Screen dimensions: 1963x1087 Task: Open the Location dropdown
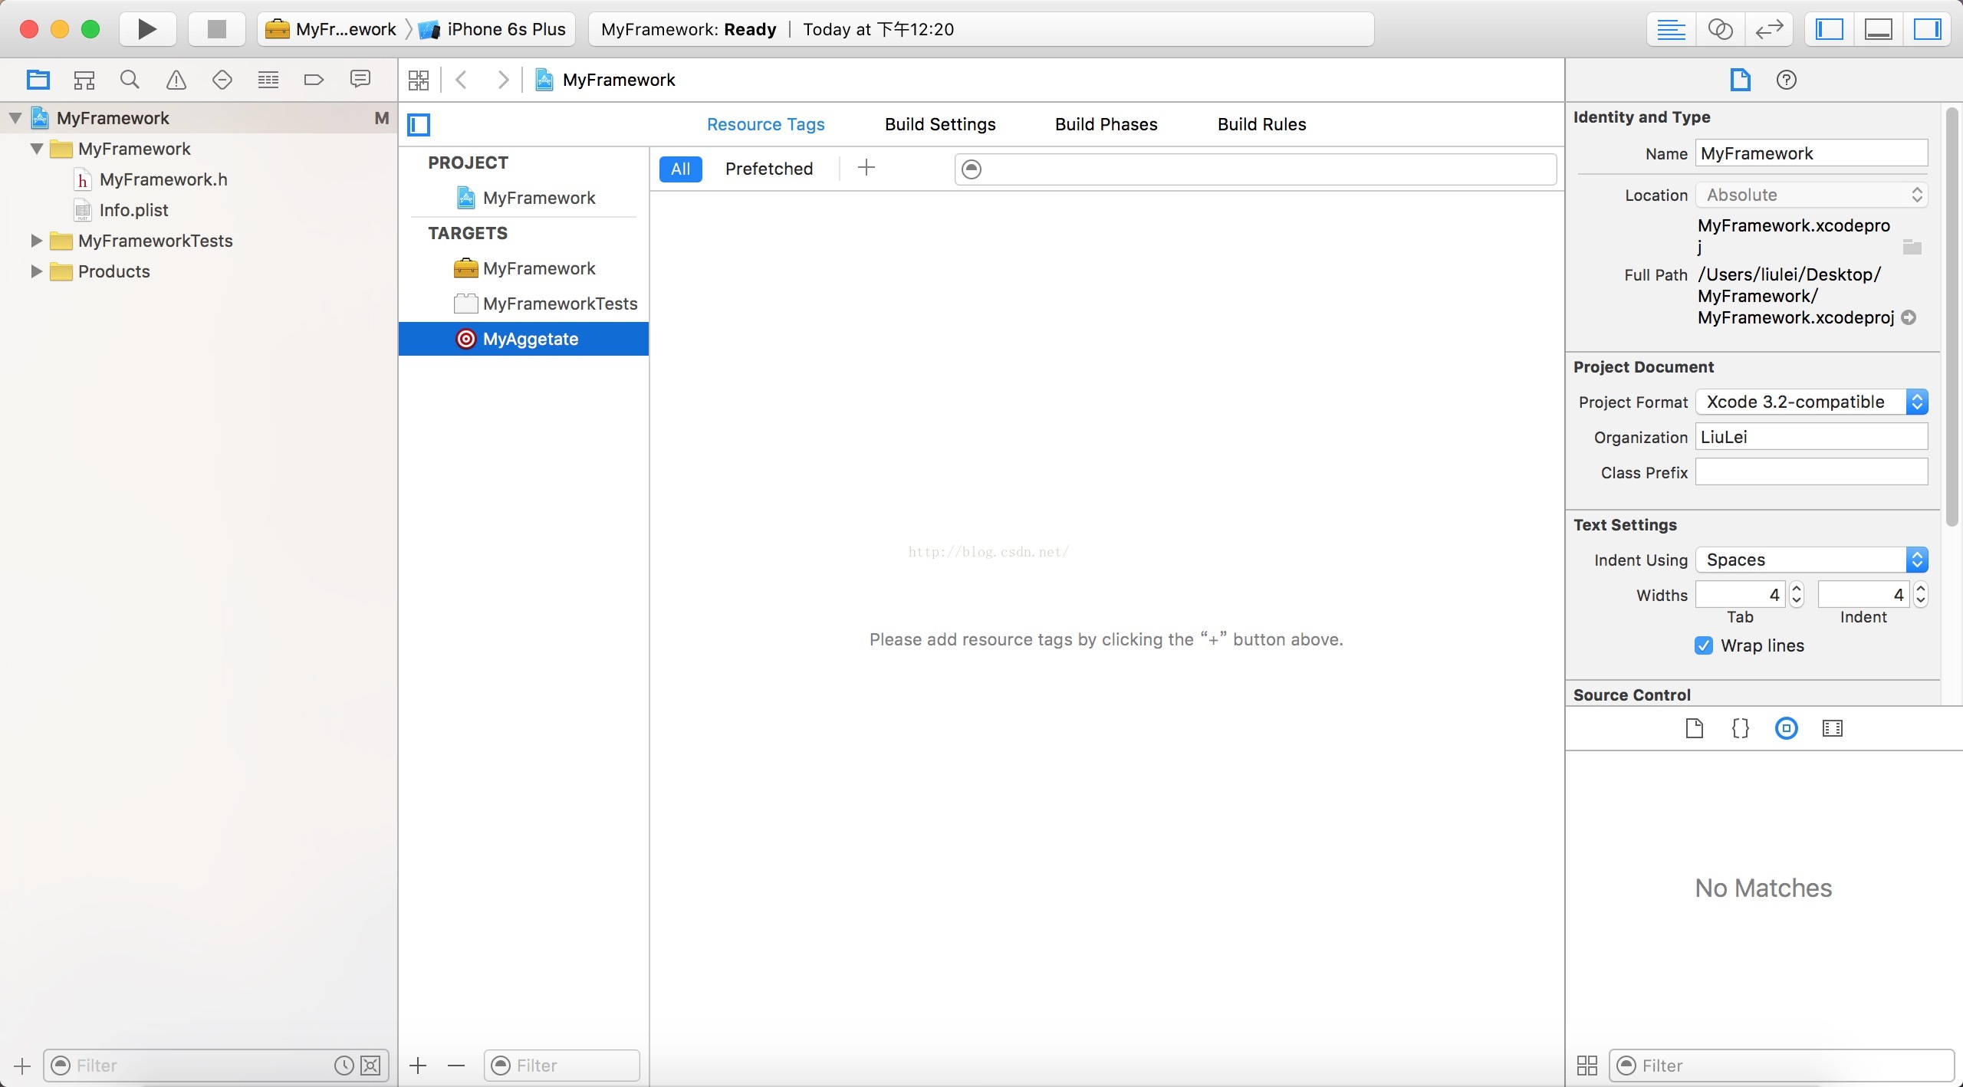pyautogui.click(x=1811, y=195)
